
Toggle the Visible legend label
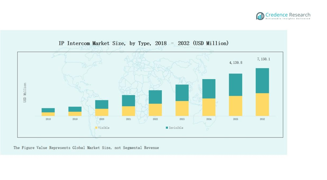tap(104, 128)
